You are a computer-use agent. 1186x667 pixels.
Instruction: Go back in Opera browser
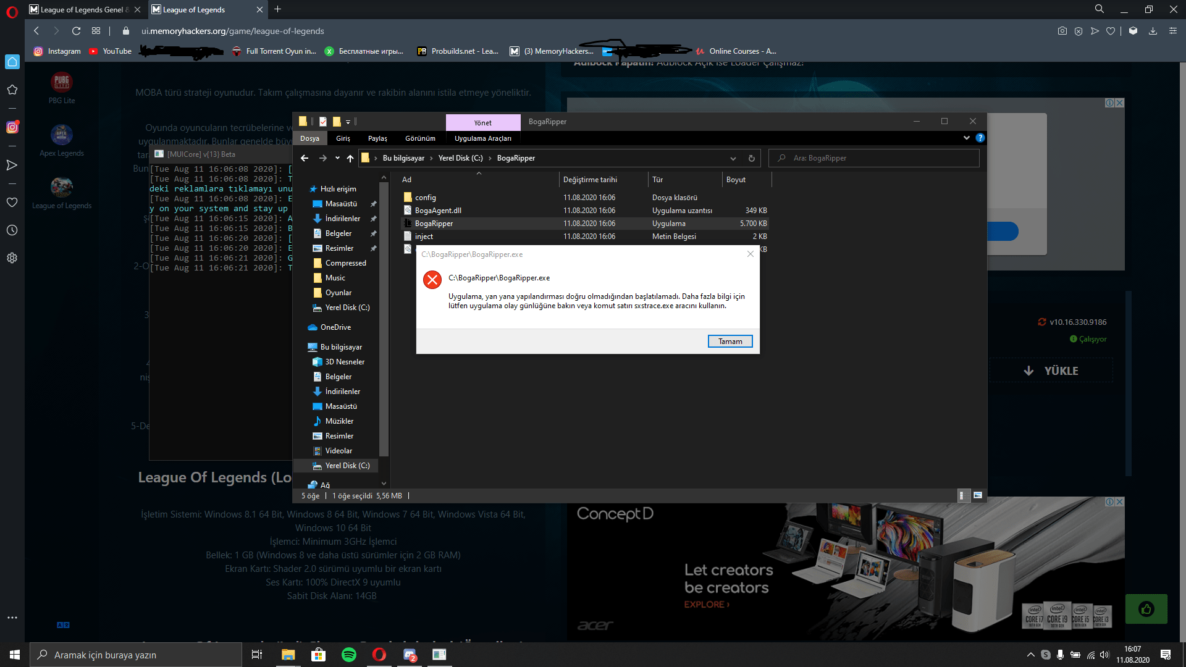coord(36,31)
